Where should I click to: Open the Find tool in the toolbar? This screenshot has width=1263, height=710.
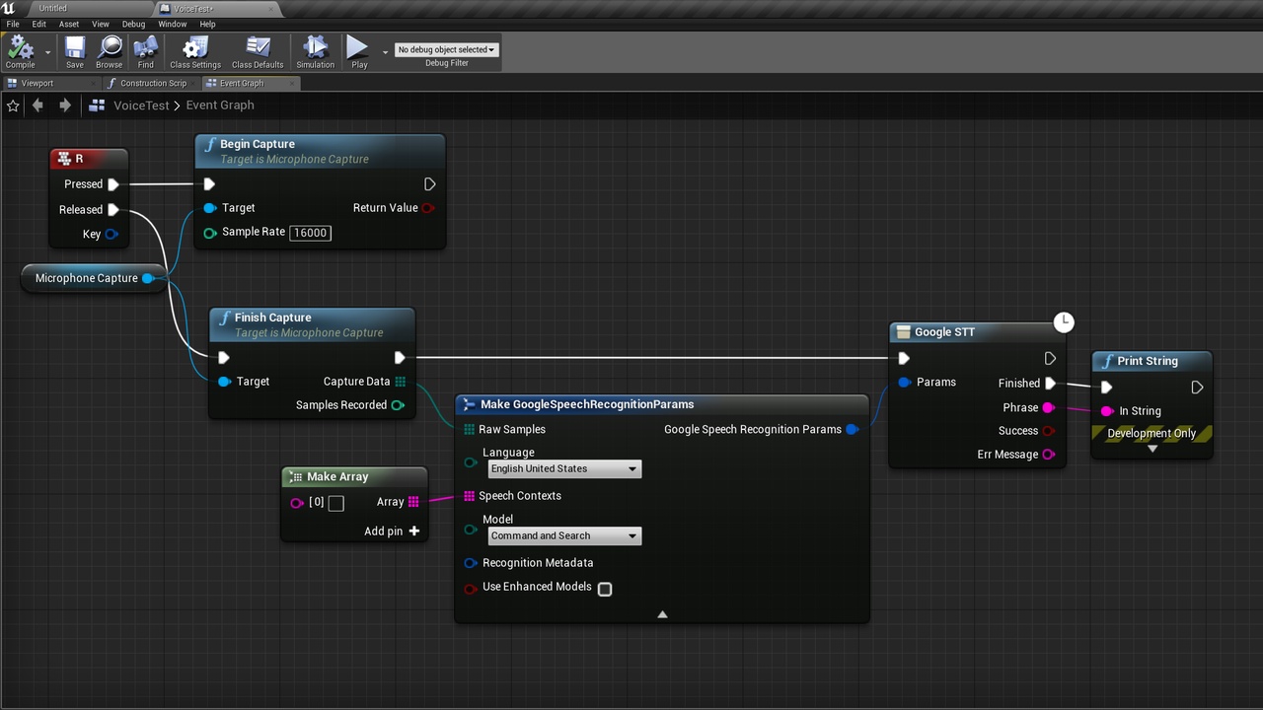point(146,51)
